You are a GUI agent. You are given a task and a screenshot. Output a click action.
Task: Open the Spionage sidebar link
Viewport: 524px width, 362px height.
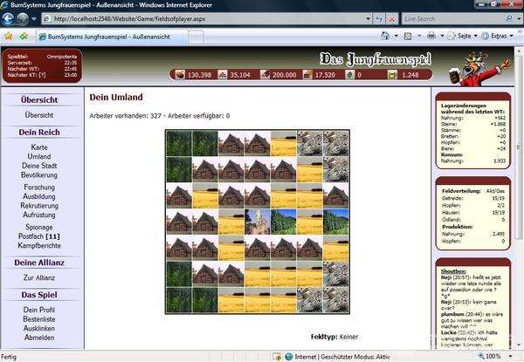[39, 227]
